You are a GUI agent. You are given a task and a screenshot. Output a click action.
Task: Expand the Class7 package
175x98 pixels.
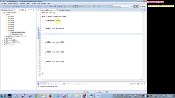(x=7, y=28)
